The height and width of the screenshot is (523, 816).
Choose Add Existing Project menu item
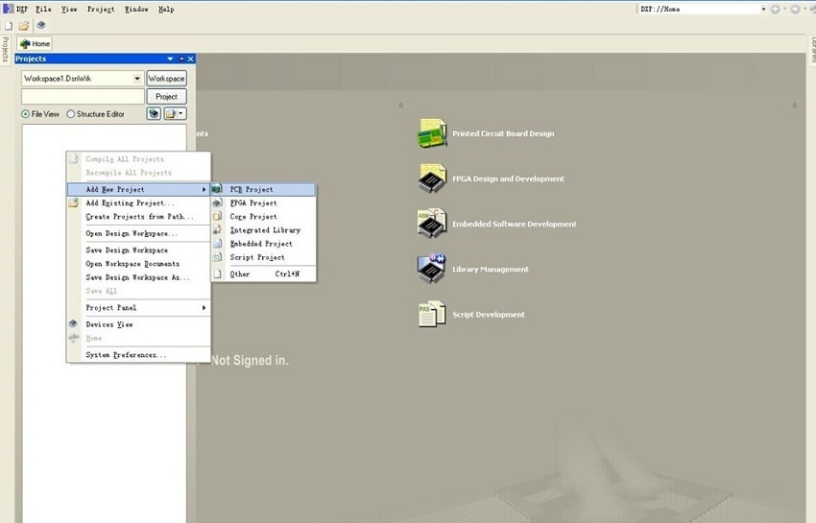pyautogui.click(x=139, y=202)
